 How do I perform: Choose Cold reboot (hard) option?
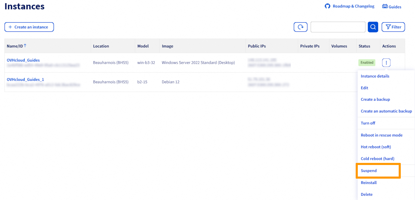coord(377,158)
